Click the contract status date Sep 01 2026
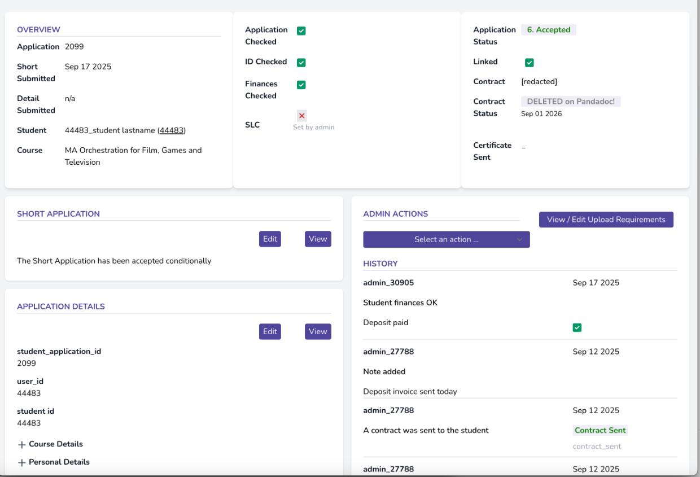The image size is (700, 477). click(541, 114)
